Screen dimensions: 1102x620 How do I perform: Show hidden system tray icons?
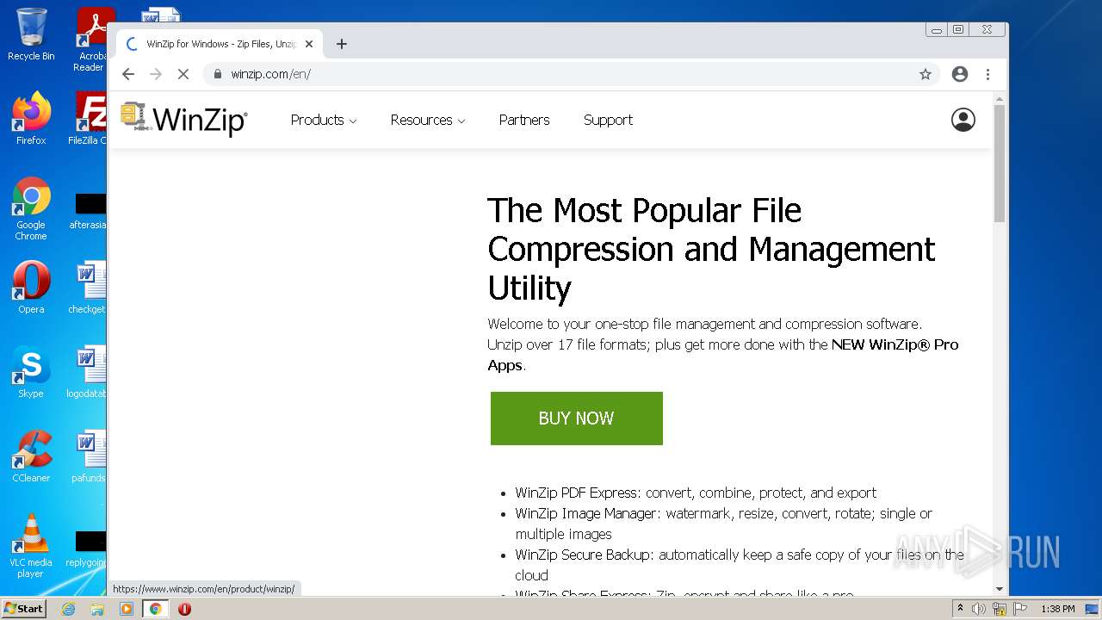[960, 608]
